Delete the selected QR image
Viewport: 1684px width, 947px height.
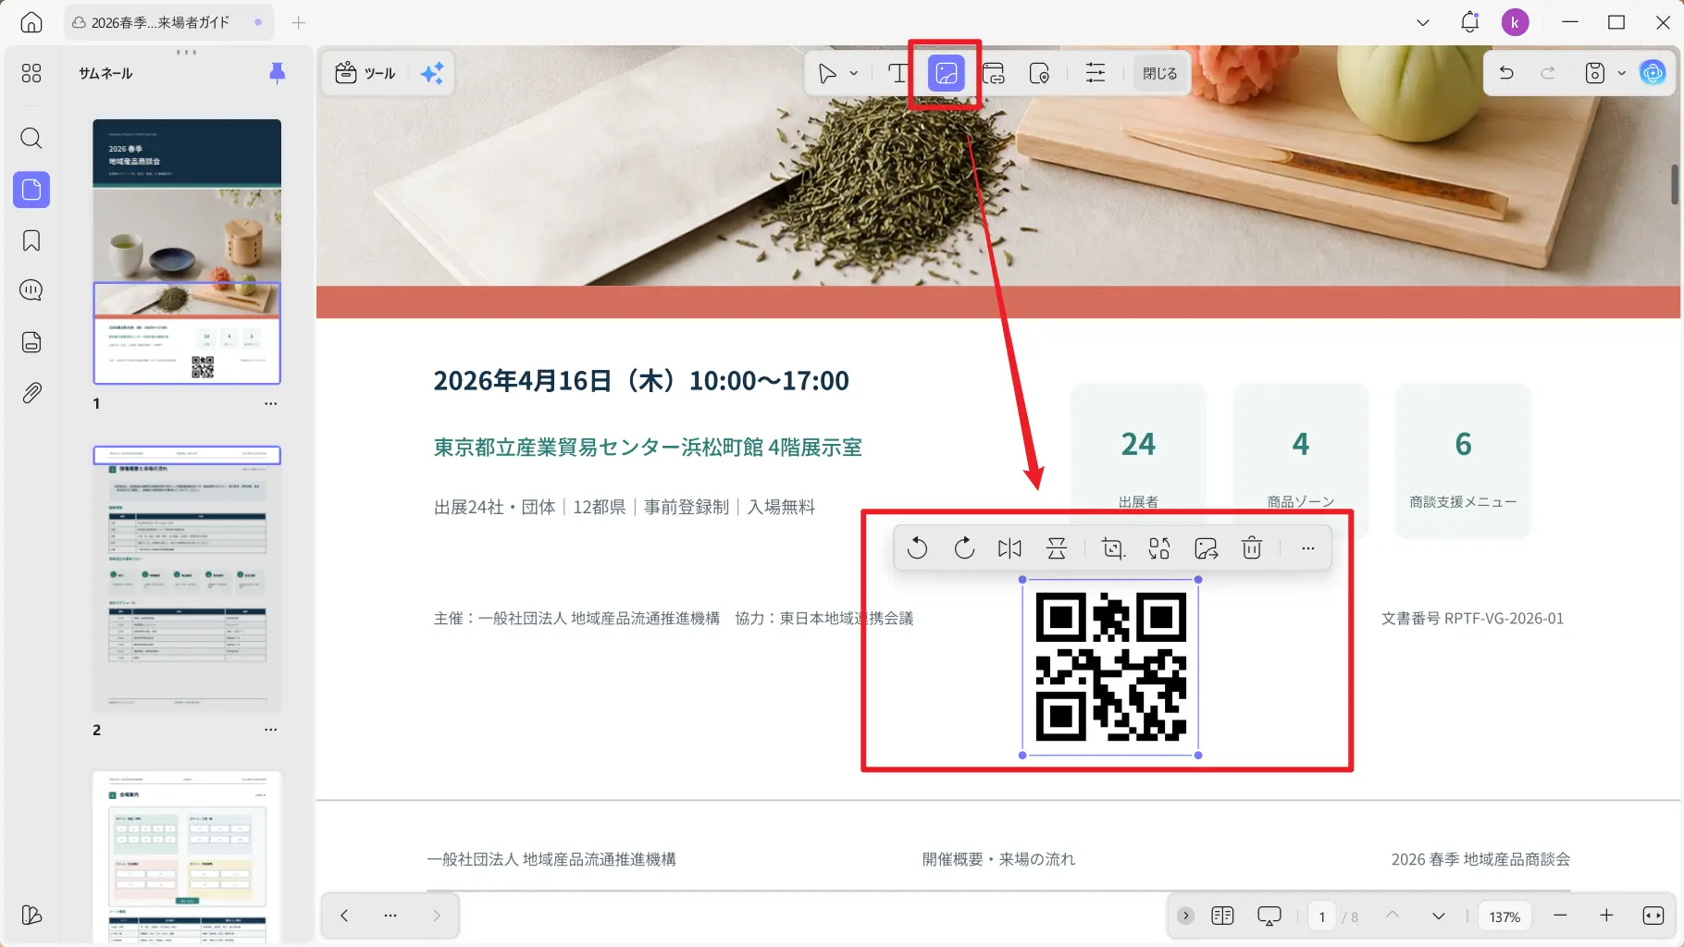(x=1252, y=548)
